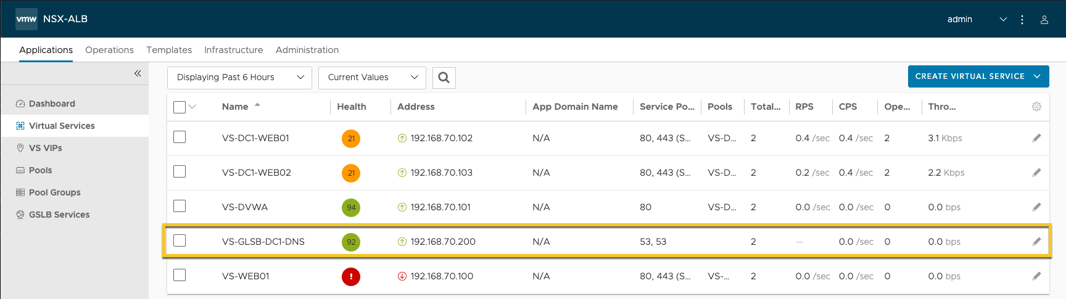Edit VS-DVWA with pencil icon
The width and height of the screenshot is (1066, 299).
pos(1036,207)
